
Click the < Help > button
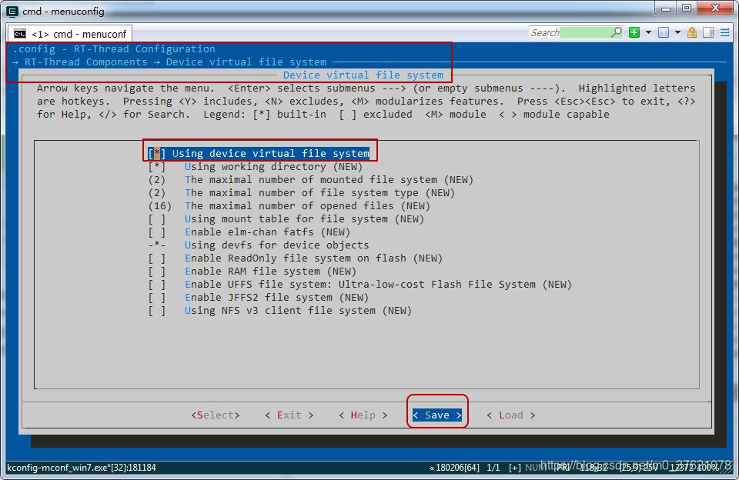(x=363, y=415)
